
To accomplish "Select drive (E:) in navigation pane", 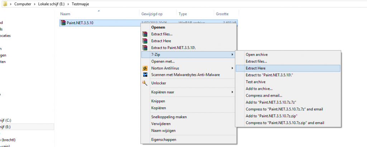I will [x=5, y=127].
